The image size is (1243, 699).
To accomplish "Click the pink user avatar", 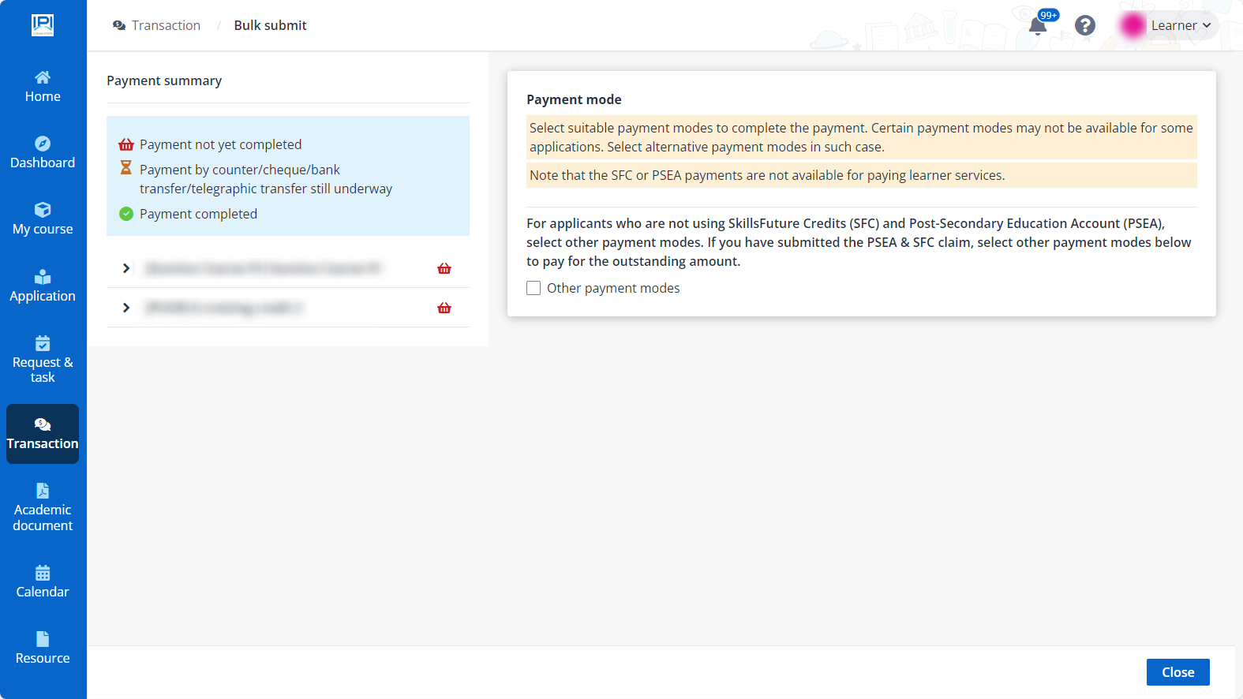I will 1133,25.
